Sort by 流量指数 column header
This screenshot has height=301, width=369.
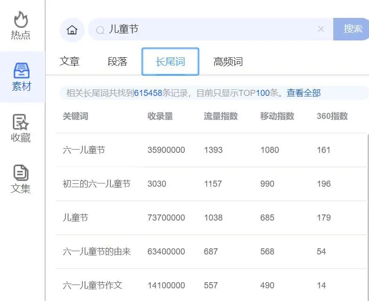coord(220,116)
